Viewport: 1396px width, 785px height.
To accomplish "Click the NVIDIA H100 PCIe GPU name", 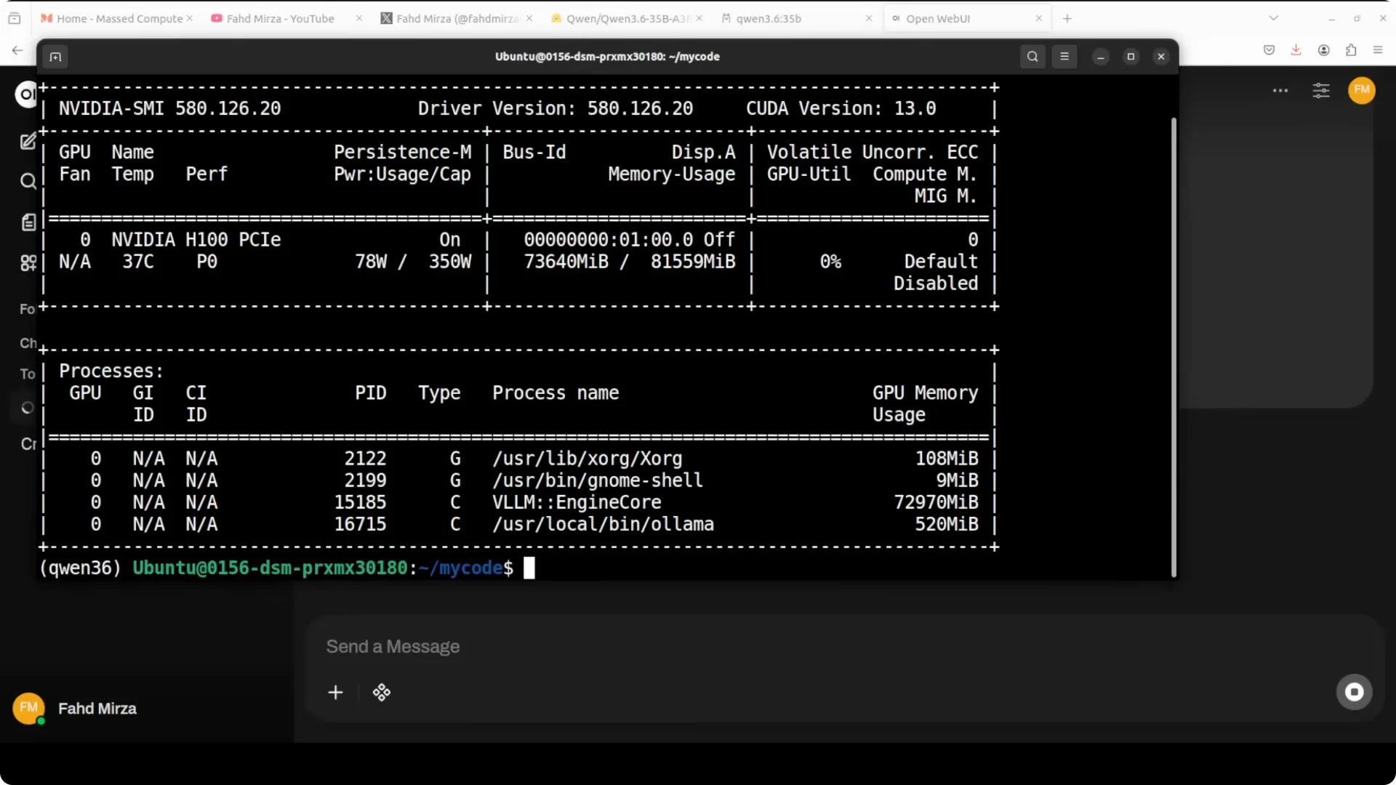I will tap(196, 240).
